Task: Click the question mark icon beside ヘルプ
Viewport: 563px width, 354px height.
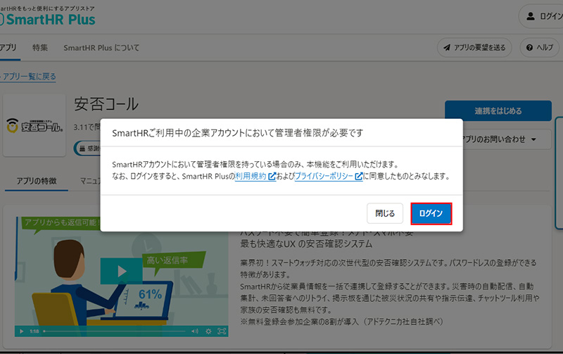Action: coord(529,47)
